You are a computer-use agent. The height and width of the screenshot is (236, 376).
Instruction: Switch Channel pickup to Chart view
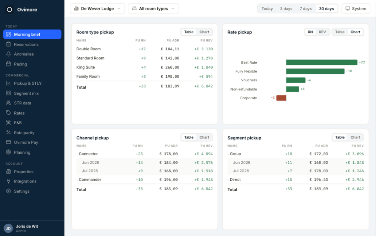click(204, 137)
